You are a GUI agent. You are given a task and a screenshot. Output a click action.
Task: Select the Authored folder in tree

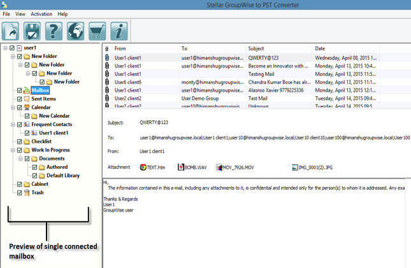point(57,167)
